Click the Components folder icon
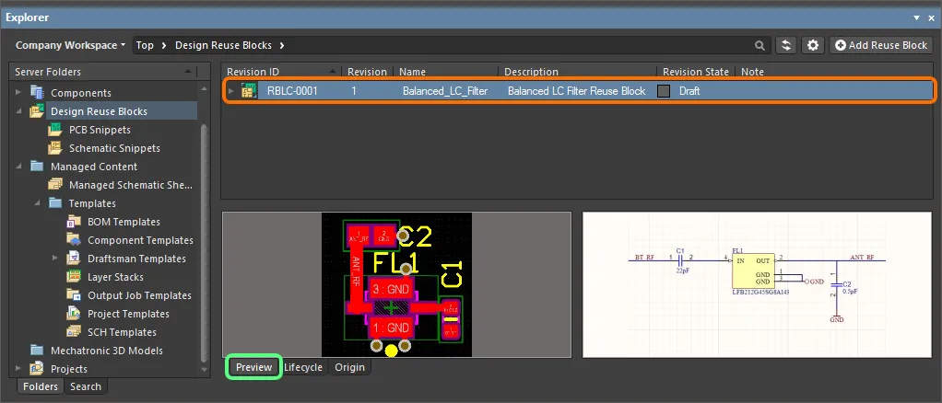Screen dimensions: 942x403 pos(37,92)
